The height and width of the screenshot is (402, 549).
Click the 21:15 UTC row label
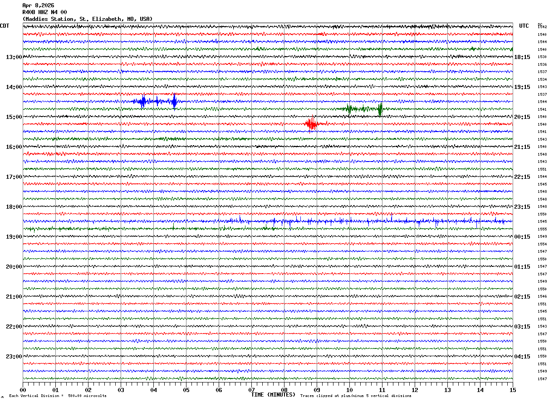[x=522, y=147]
